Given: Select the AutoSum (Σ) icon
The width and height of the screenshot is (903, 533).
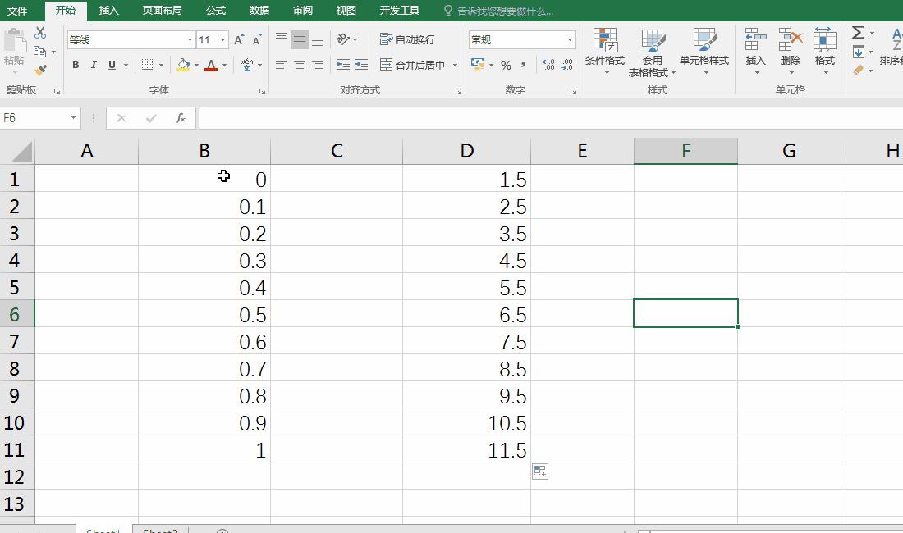Looking at the screenshot, I should point(859,32).
